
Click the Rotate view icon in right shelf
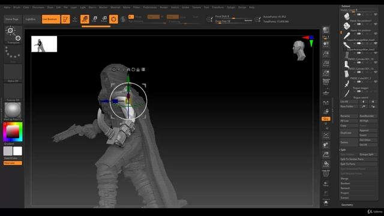(326, 164)
